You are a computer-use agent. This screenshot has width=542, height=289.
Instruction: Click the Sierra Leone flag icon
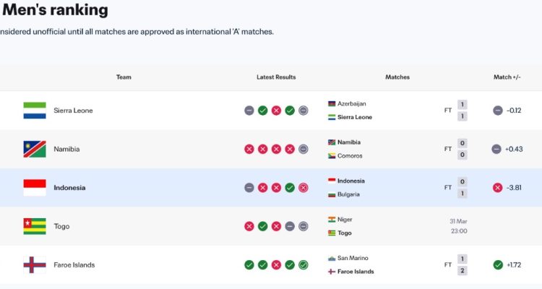coord(35,111)
